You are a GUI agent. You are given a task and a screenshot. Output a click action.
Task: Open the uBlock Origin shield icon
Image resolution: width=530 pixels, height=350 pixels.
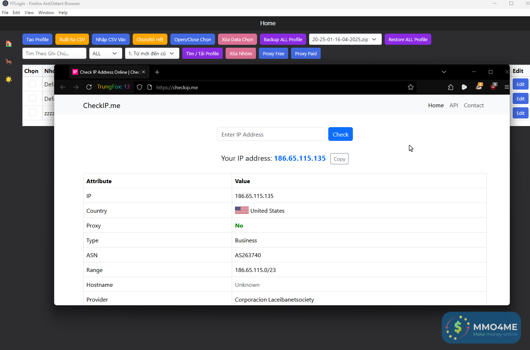[493, 87]
